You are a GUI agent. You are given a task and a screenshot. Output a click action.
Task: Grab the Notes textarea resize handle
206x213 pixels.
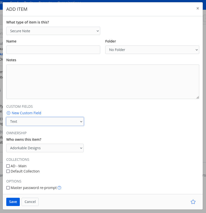(x=197, y=97)
